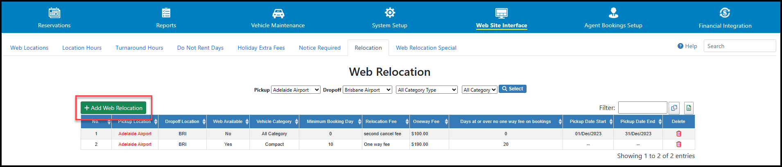Viewport: 782px width, 167px height.
Task: Click the copy table icon beside Filter
Action: coord(674,108)
